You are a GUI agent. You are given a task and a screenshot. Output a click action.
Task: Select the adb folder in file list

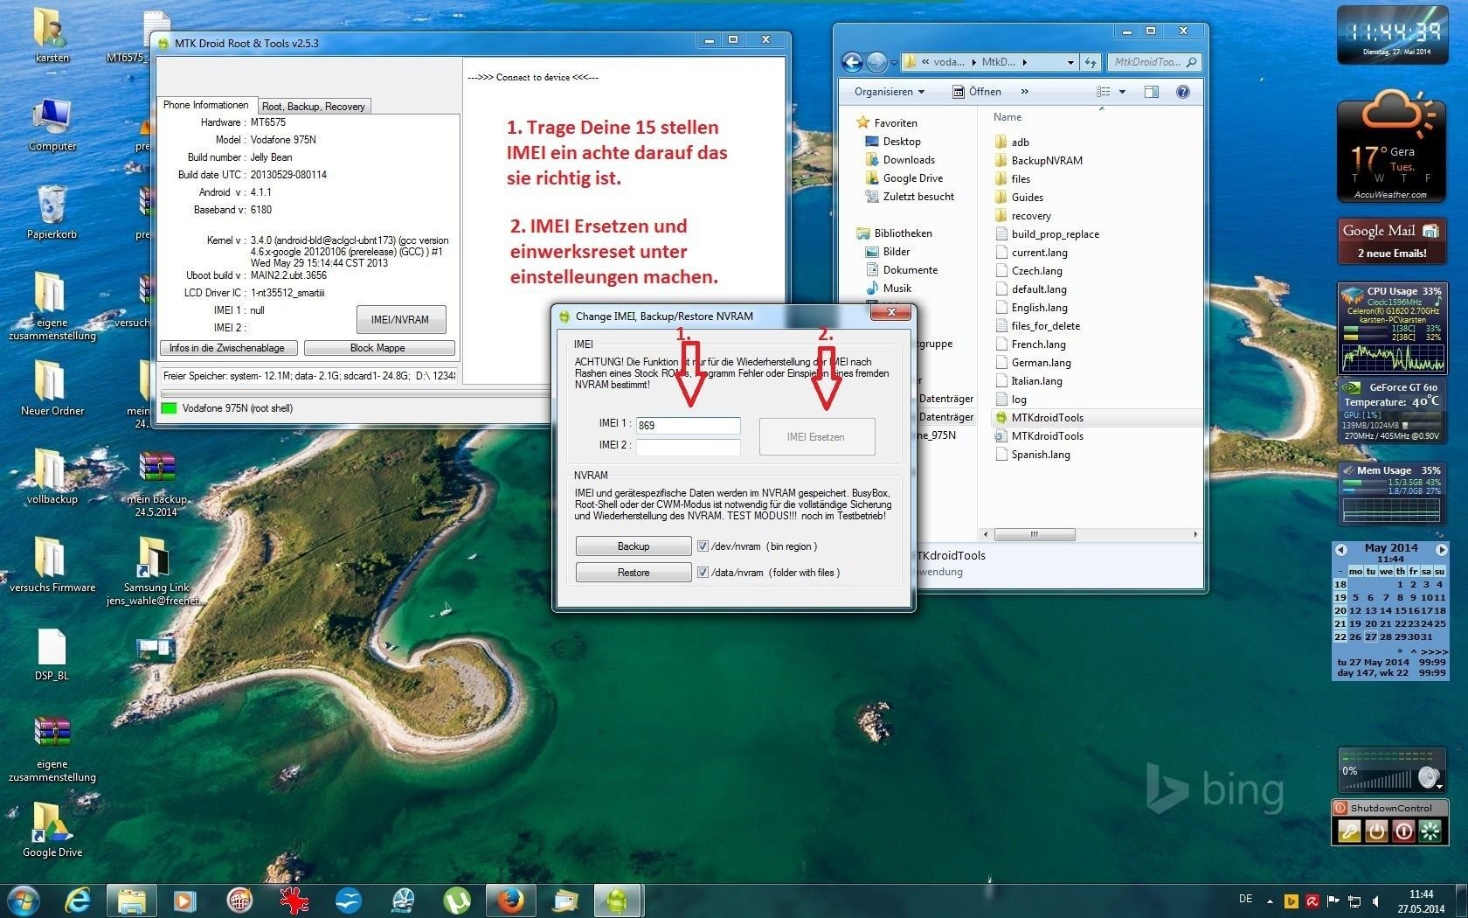click(x=1020, y=143)
